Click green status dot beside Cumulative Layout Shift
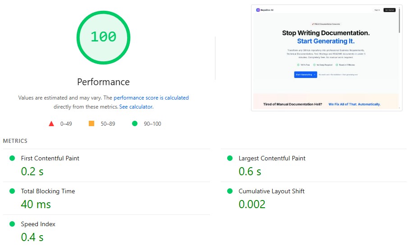 pos(230,191)
